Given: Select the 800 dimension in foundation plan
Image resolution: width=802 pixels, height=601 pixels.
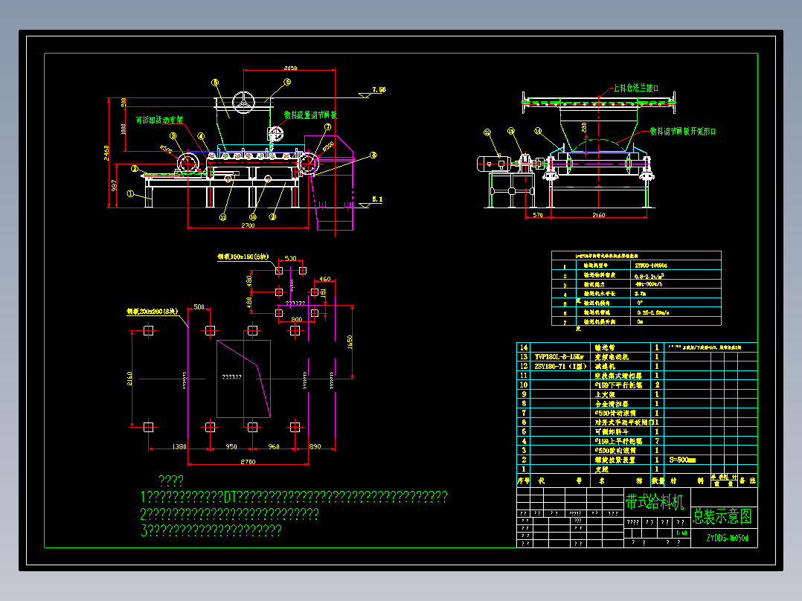Looking at the screenshot, I should point(297,319).
